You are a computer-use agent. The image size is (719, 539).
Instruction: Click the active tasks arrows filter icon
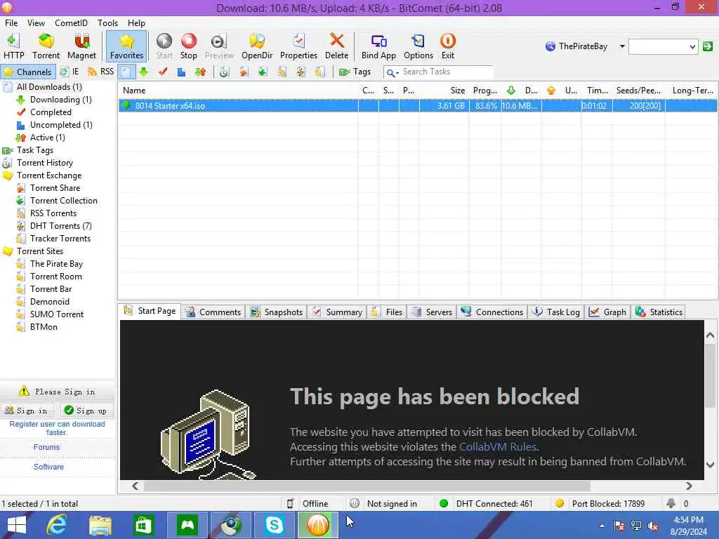pos(200,72)
